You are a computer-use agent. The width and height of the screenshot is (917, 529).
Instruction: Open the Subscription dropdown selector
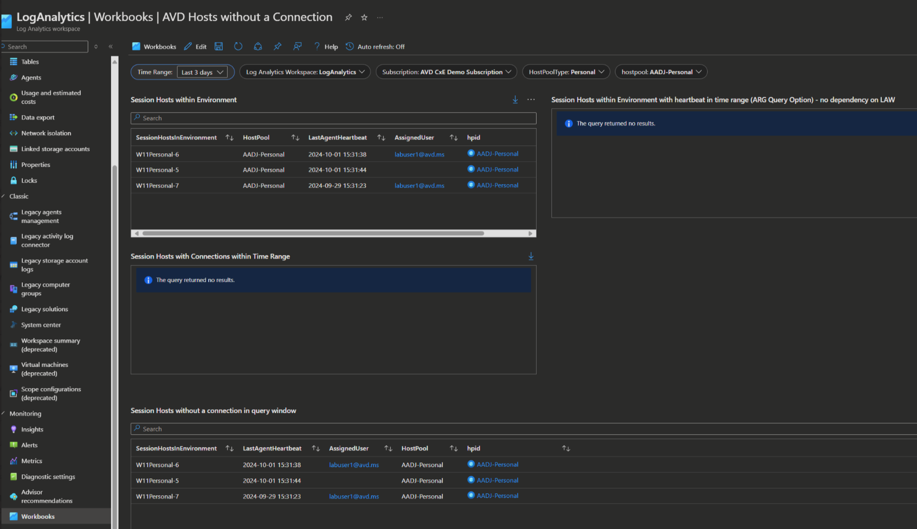[x=446, y=72]
